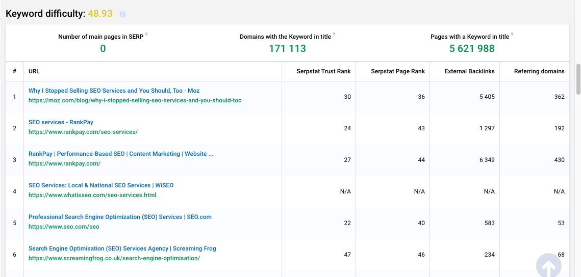The image size is (581, 277).
Task: Open the Screaming Frog SEO Services Agency link
Action: pyautogui.click(x=122, y=248)
